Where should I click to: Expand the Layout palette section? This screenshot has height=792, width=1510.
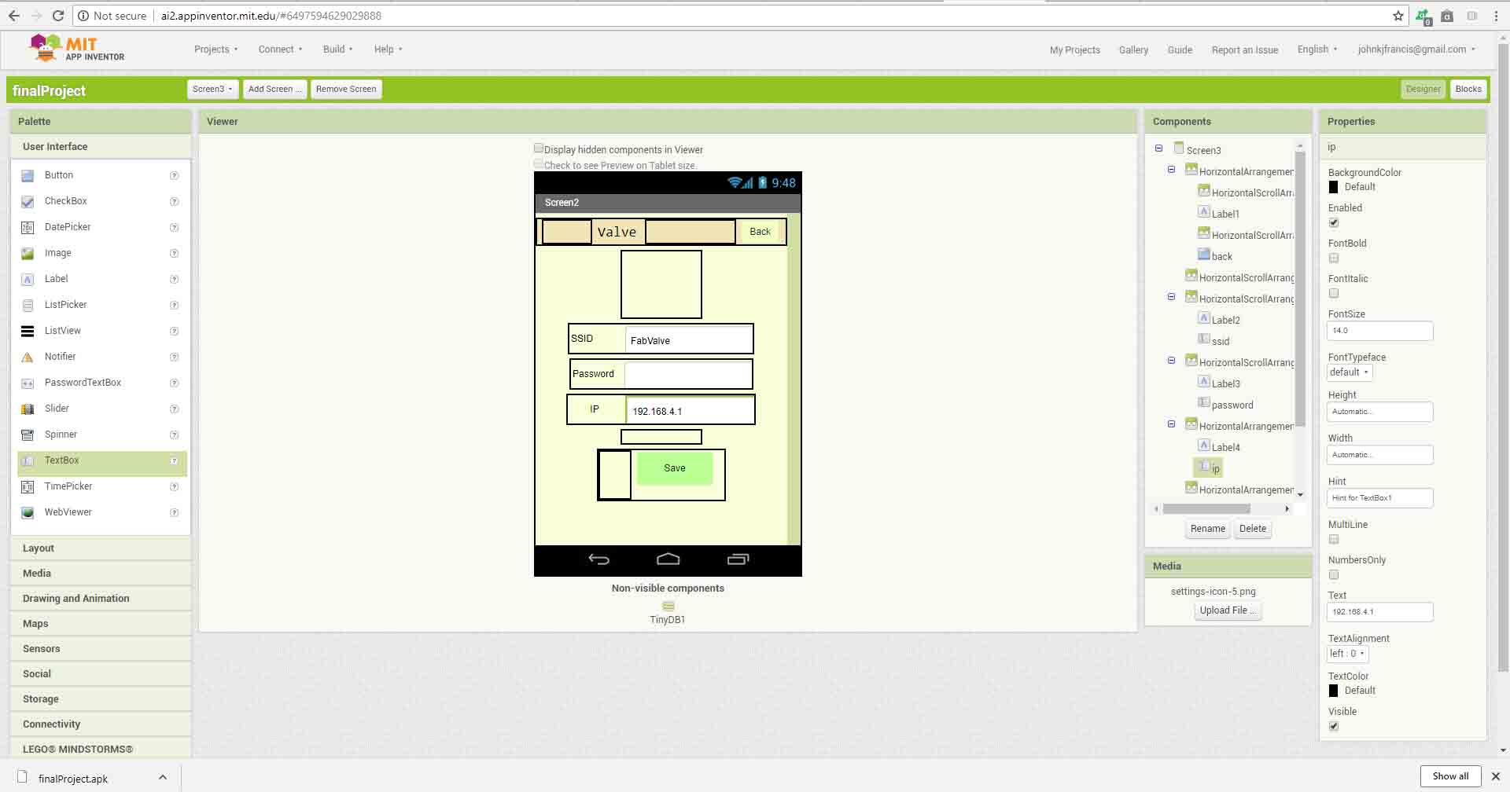point(101,548)
